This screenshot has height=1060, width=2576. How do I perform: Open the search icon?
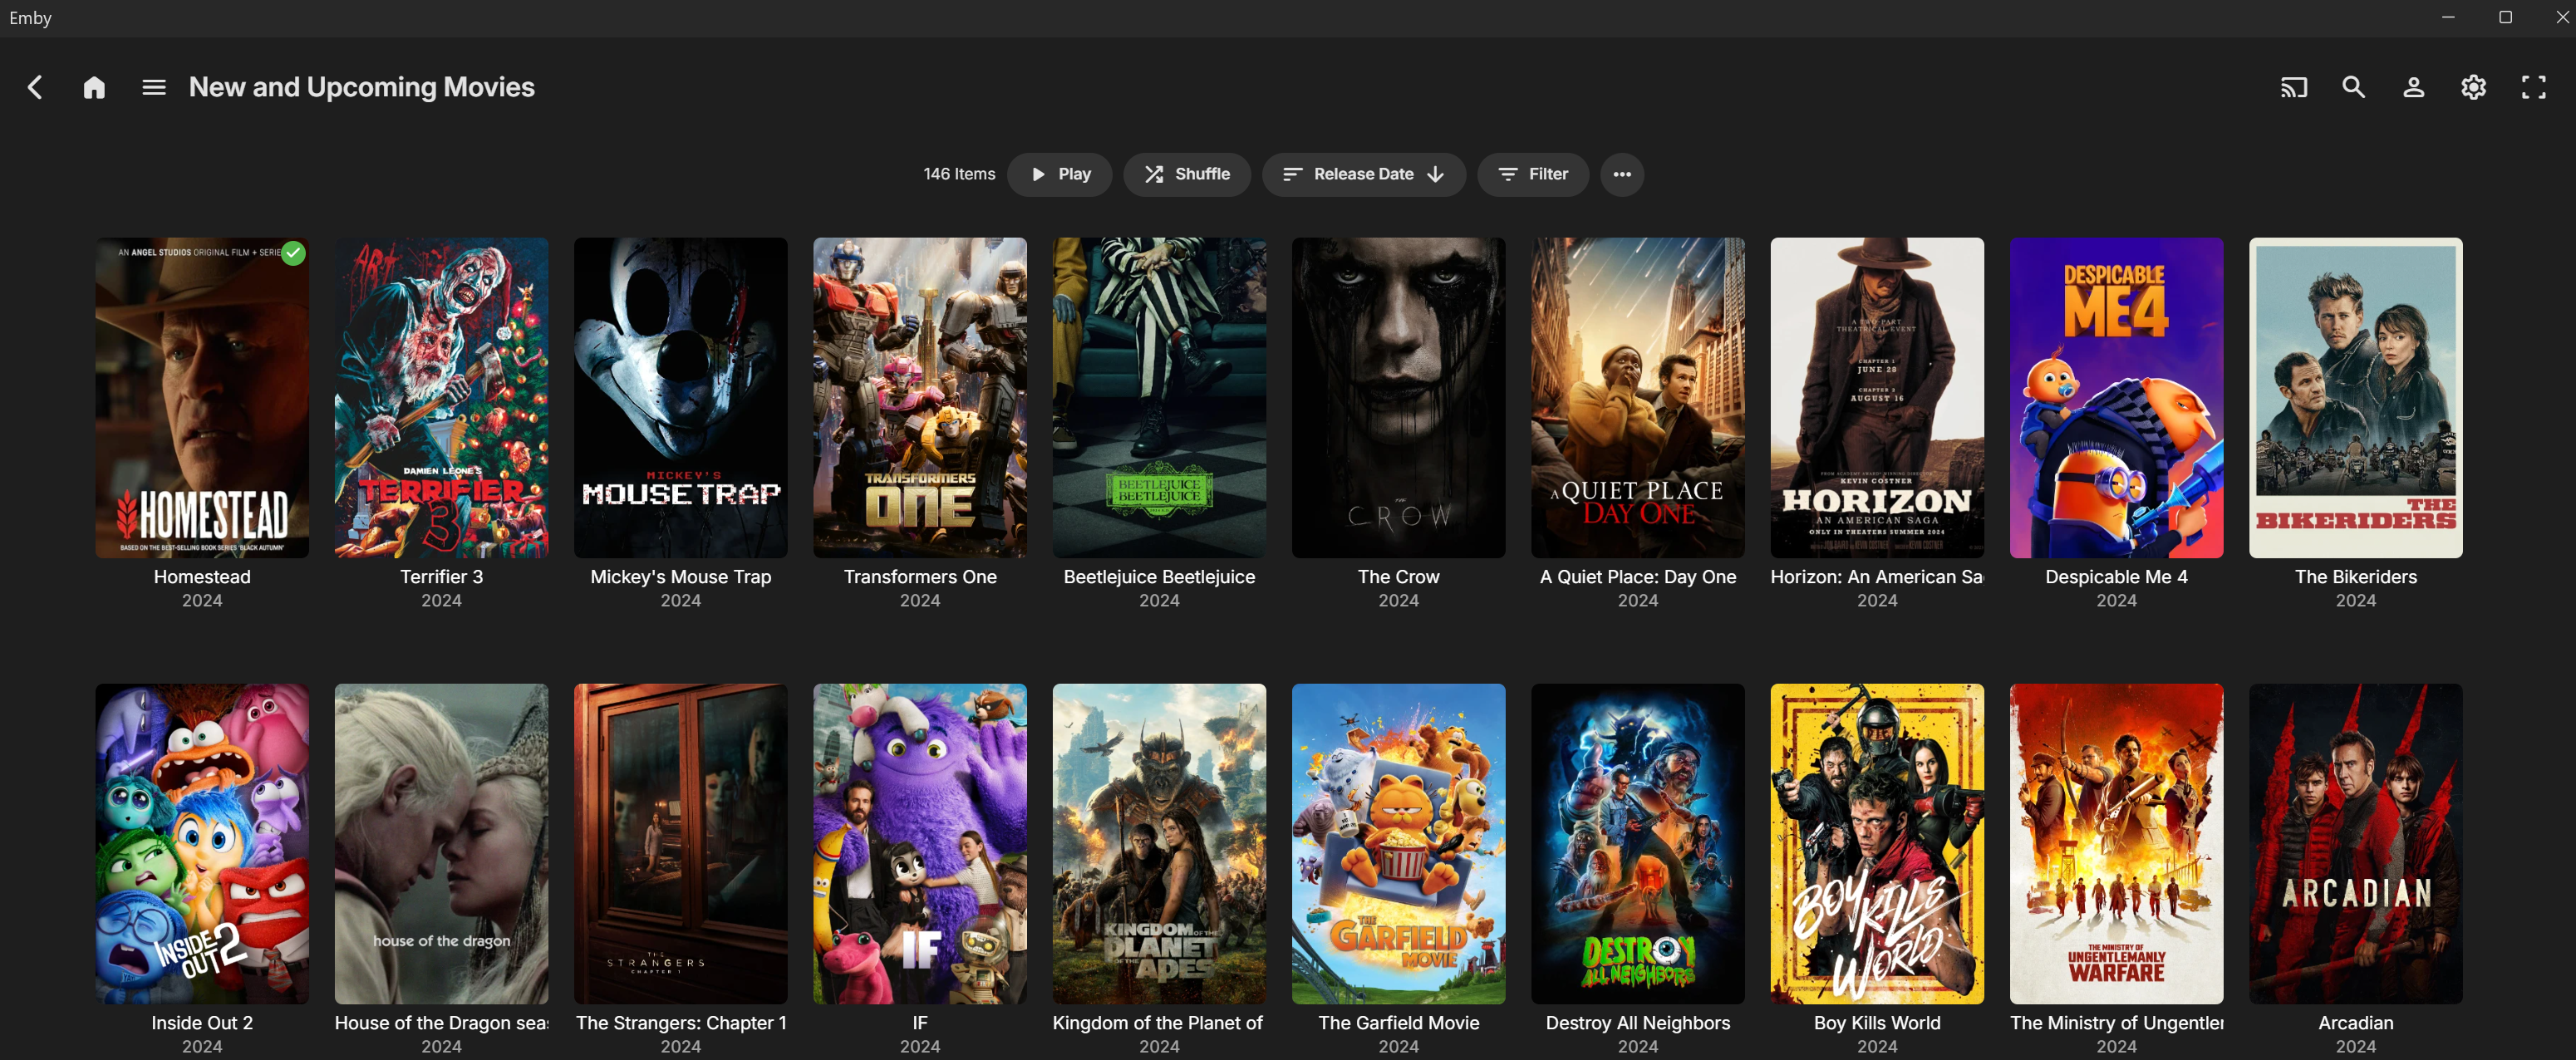2354,87
